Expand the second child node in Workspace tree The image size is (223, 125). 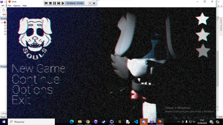[5, 28]
